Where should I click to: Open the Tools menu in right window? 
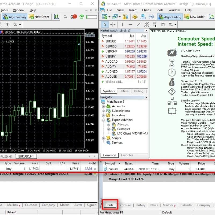pyautogui.click(x=160, y=10)
